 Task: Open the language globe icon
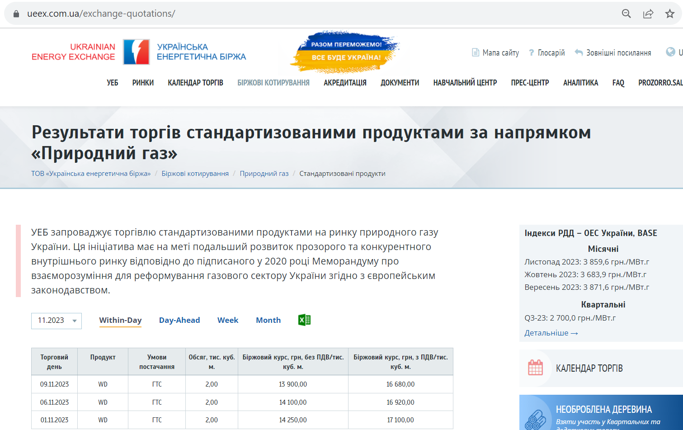[x=670, y=51]
